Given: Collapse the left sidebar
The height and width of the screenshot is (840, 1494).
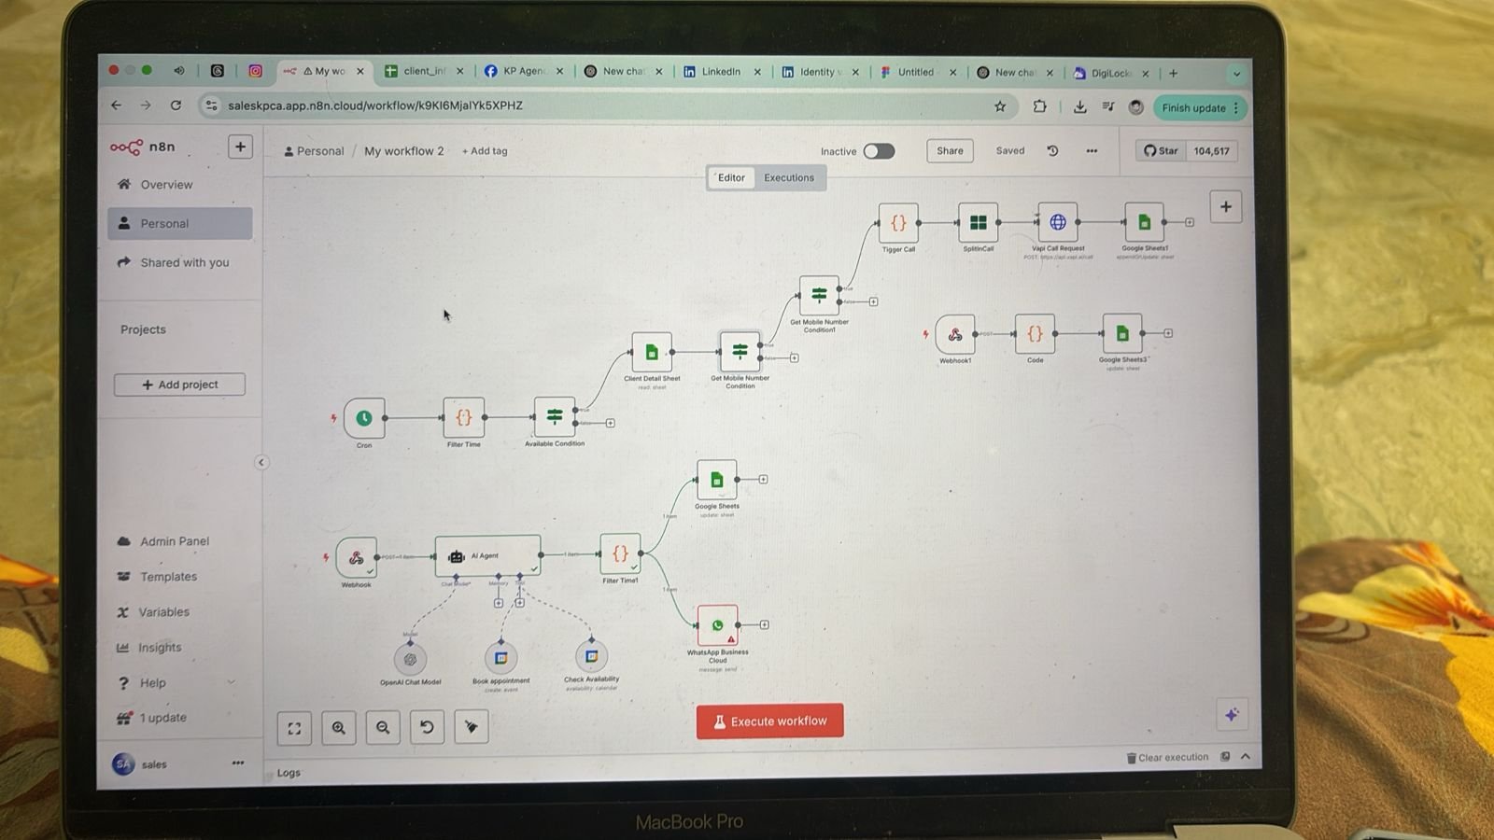Looking at the screenshot, I should 261,462.
